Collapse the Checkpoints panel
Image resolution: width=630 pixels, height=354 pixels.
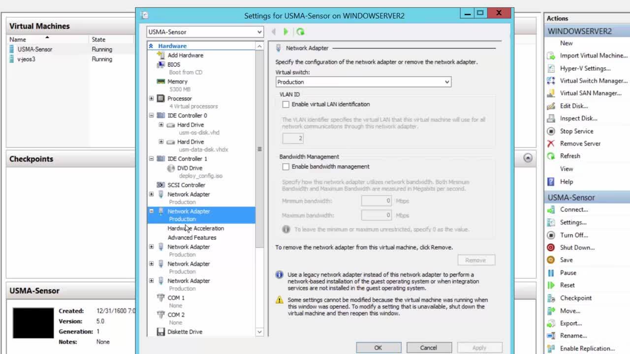[x=528, y=158]
